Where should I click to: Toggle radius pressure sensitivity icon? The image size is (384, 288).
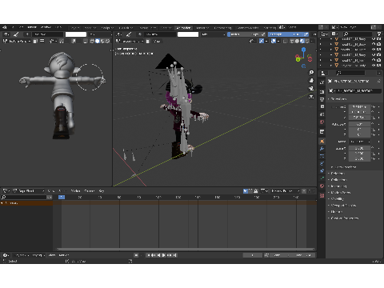coord(263,34)
